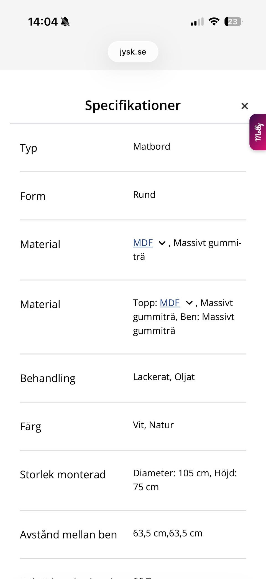Select the Specifikationer heading
Screen dimensions: 266x579
pyautogui.click(x=133, y=105)
